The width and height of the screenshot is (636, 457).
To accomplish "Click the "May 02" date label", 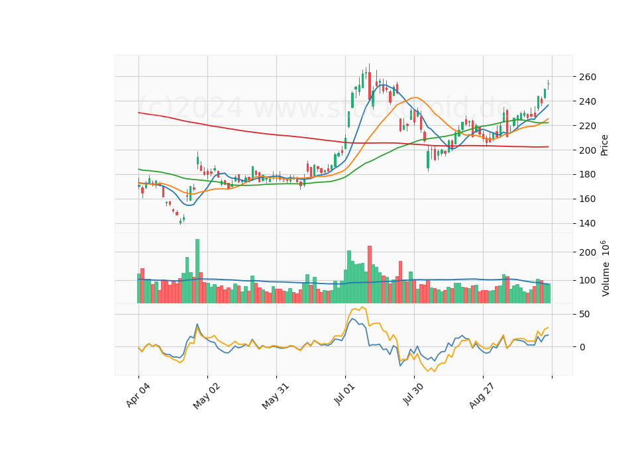I will pyautogui.click(x=207, y=396).
